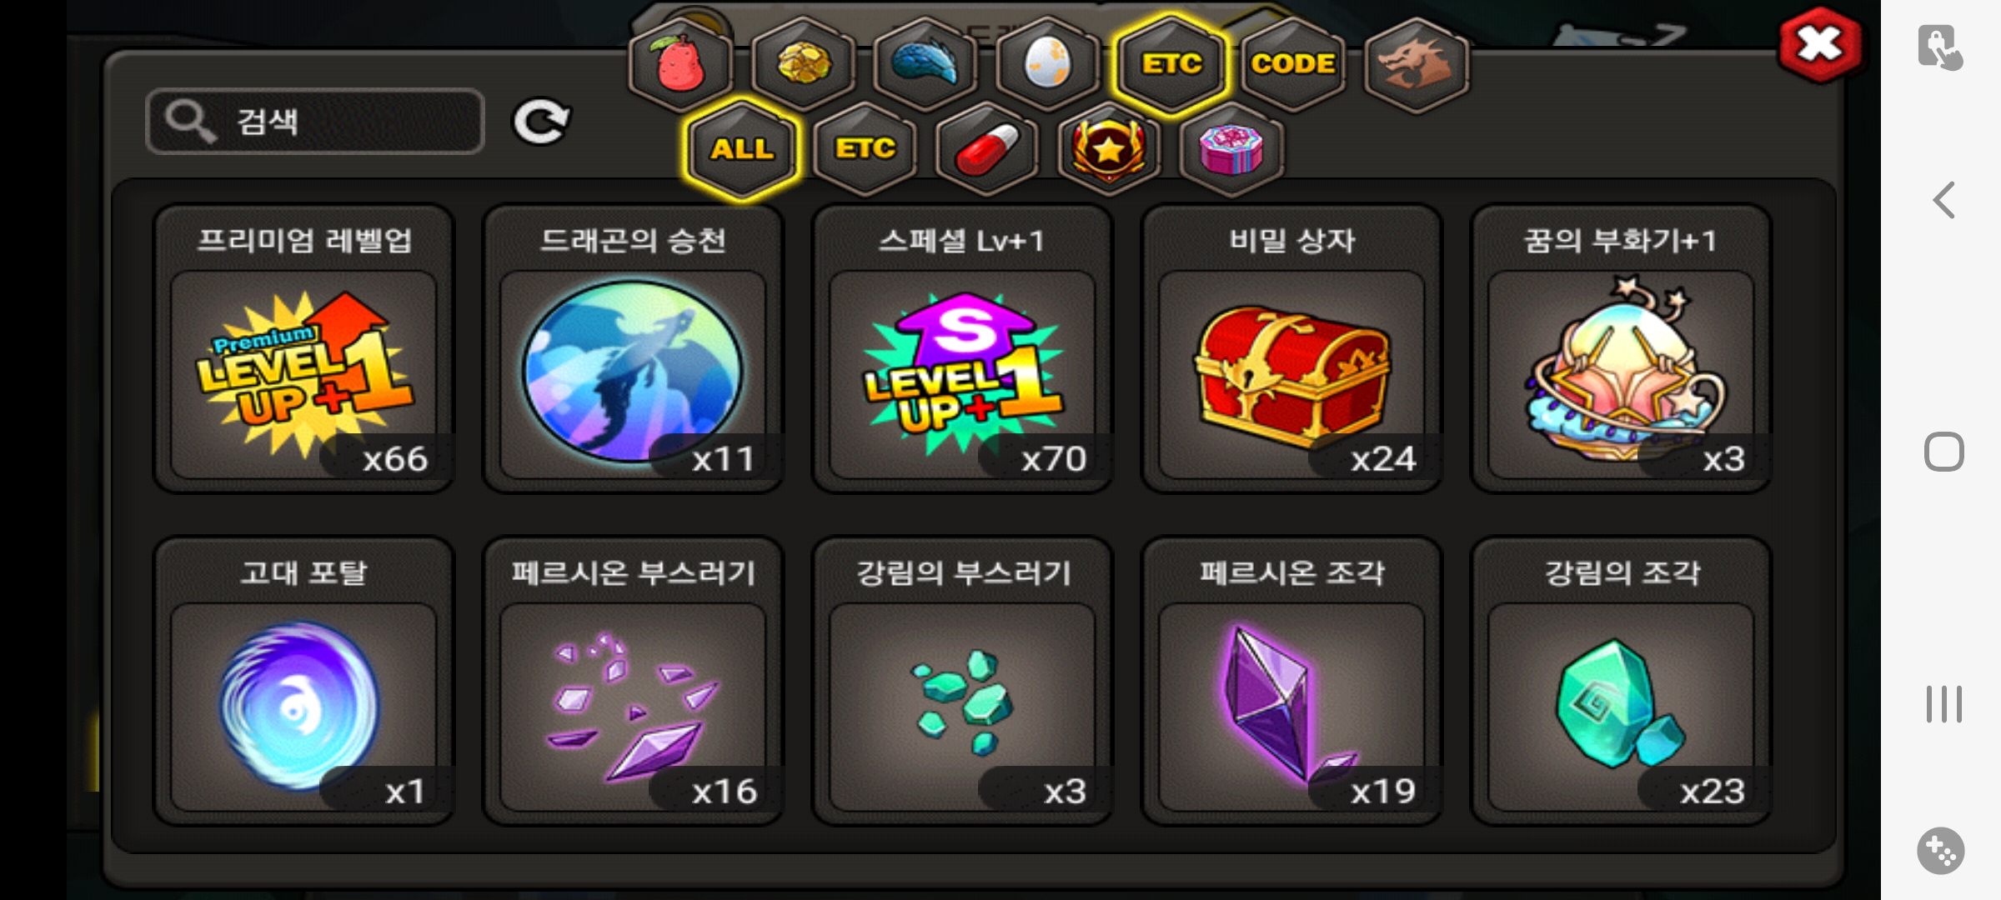Select the 프리미엄 레벨업 item
This screenshot has width=2001, height=900.
pos(304,349)
